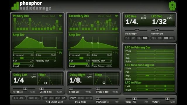Click Secondary Amp Env peak node
The image size is (187, 105).
[x=83, y=38]
